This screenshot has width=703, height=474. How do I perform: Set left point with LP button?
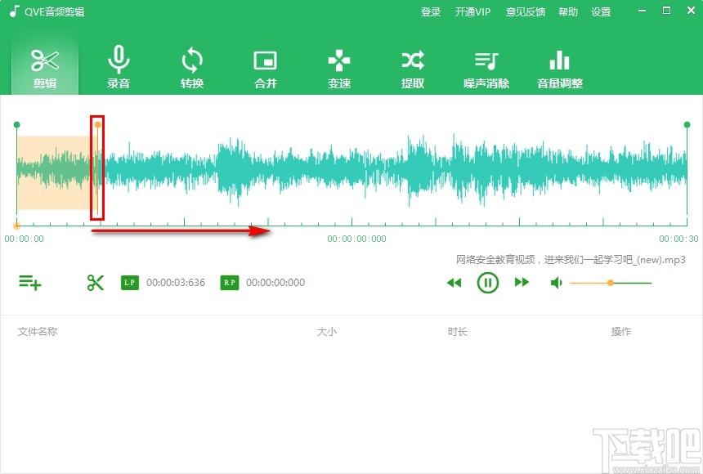130,283
